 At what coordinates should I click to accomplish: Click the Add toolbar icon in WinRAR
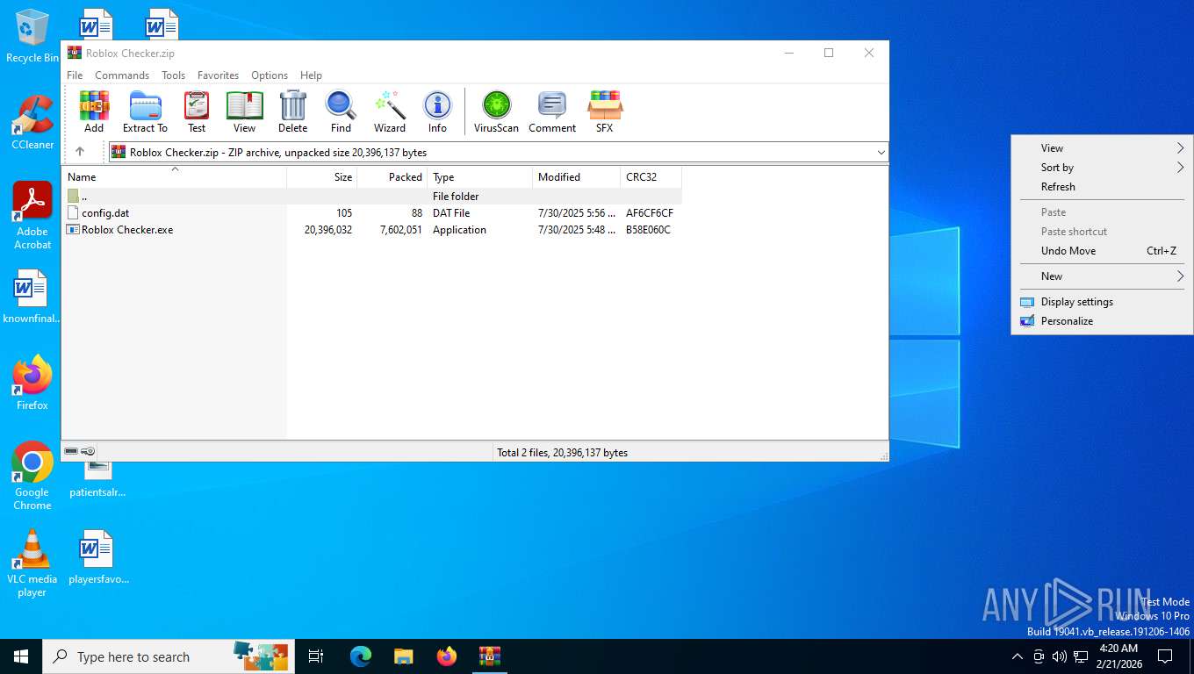coord(94,111)
